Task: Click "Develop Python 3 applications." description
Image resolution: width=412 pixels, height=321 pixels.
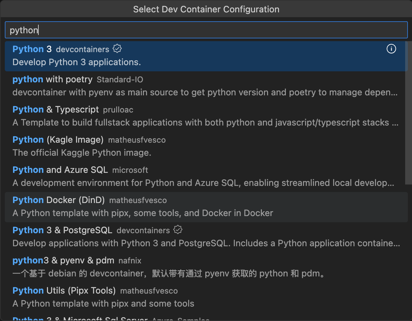Action: point(77,62)
